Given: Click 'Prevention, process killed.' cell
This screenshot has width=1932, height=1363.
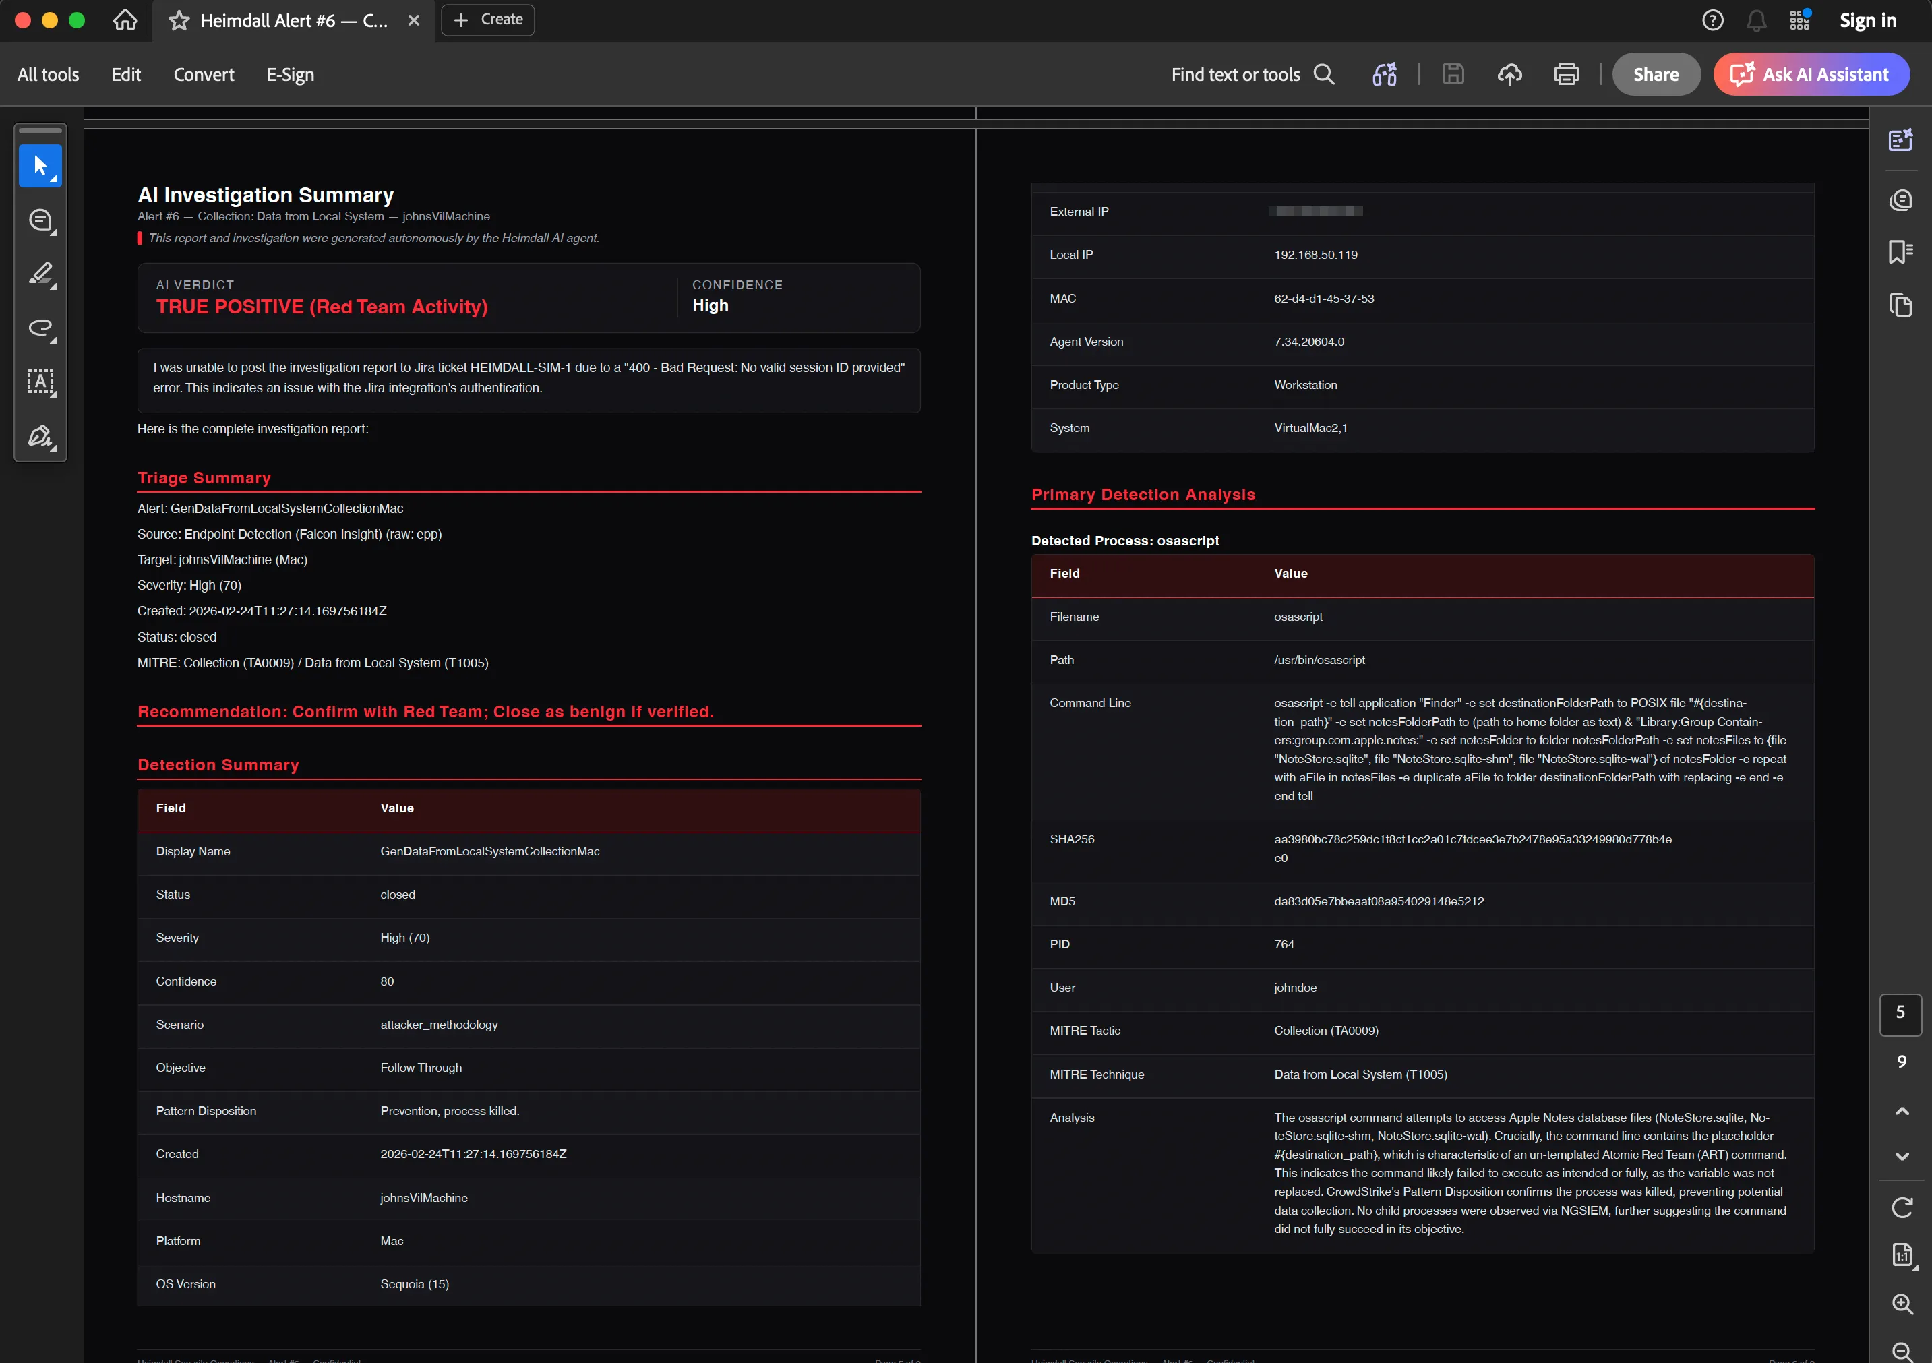Looking at the screenshot, I should pyautogui.click(x=450, y=1112).
